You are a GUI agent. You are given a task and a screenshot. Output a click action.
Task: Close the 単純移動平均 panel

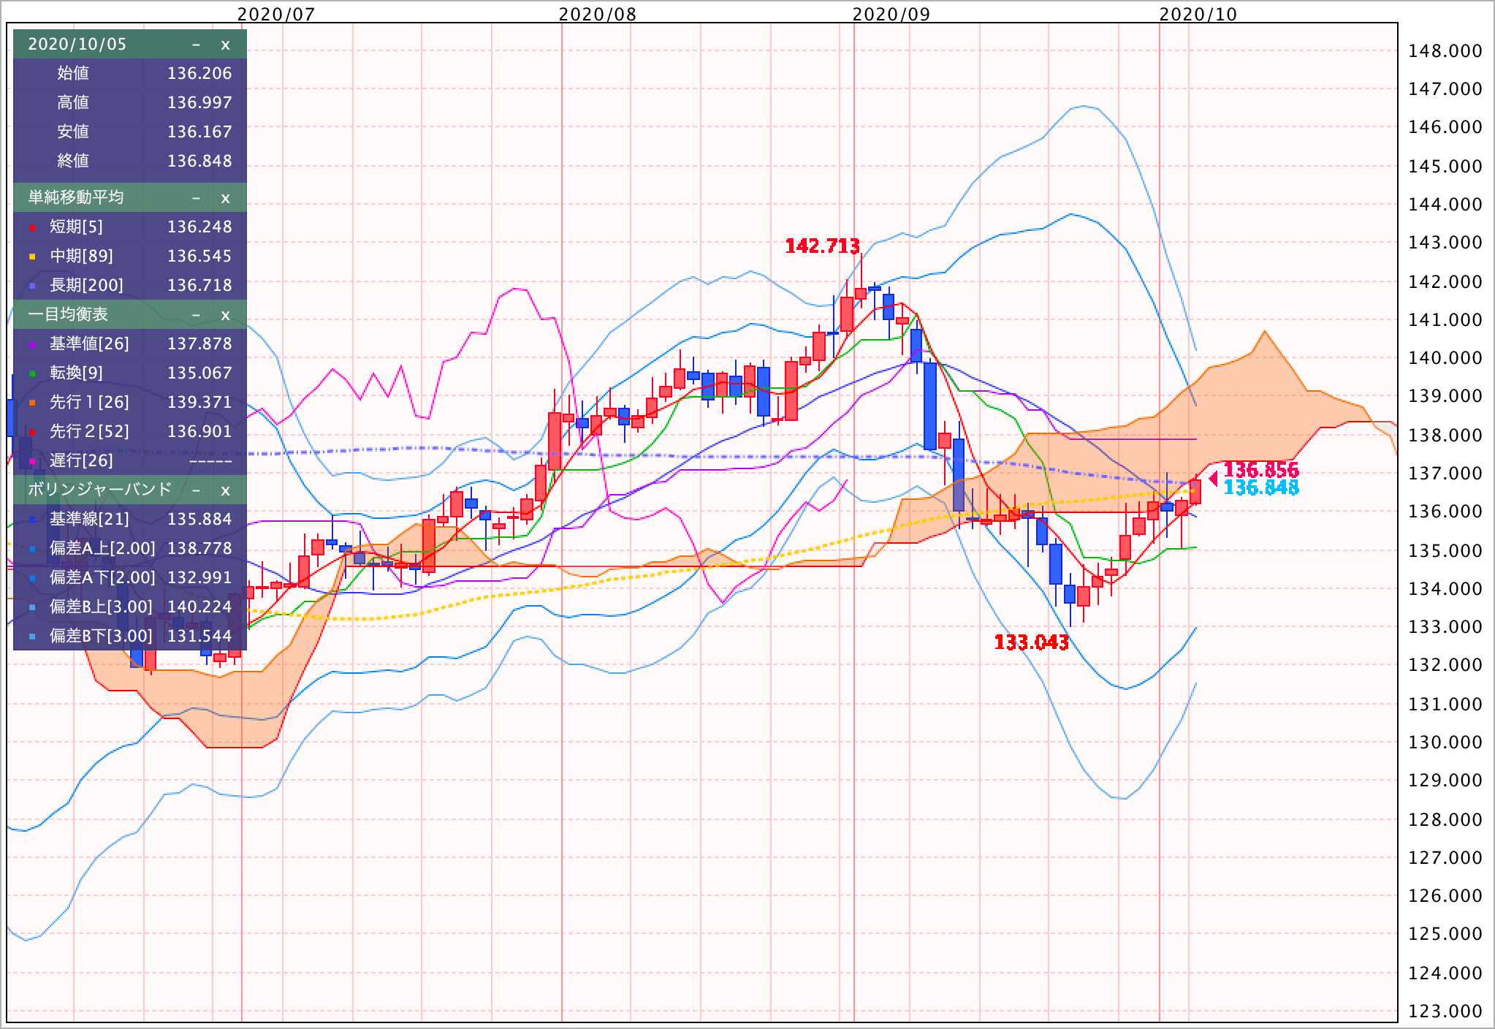click(x=225, y=198)
